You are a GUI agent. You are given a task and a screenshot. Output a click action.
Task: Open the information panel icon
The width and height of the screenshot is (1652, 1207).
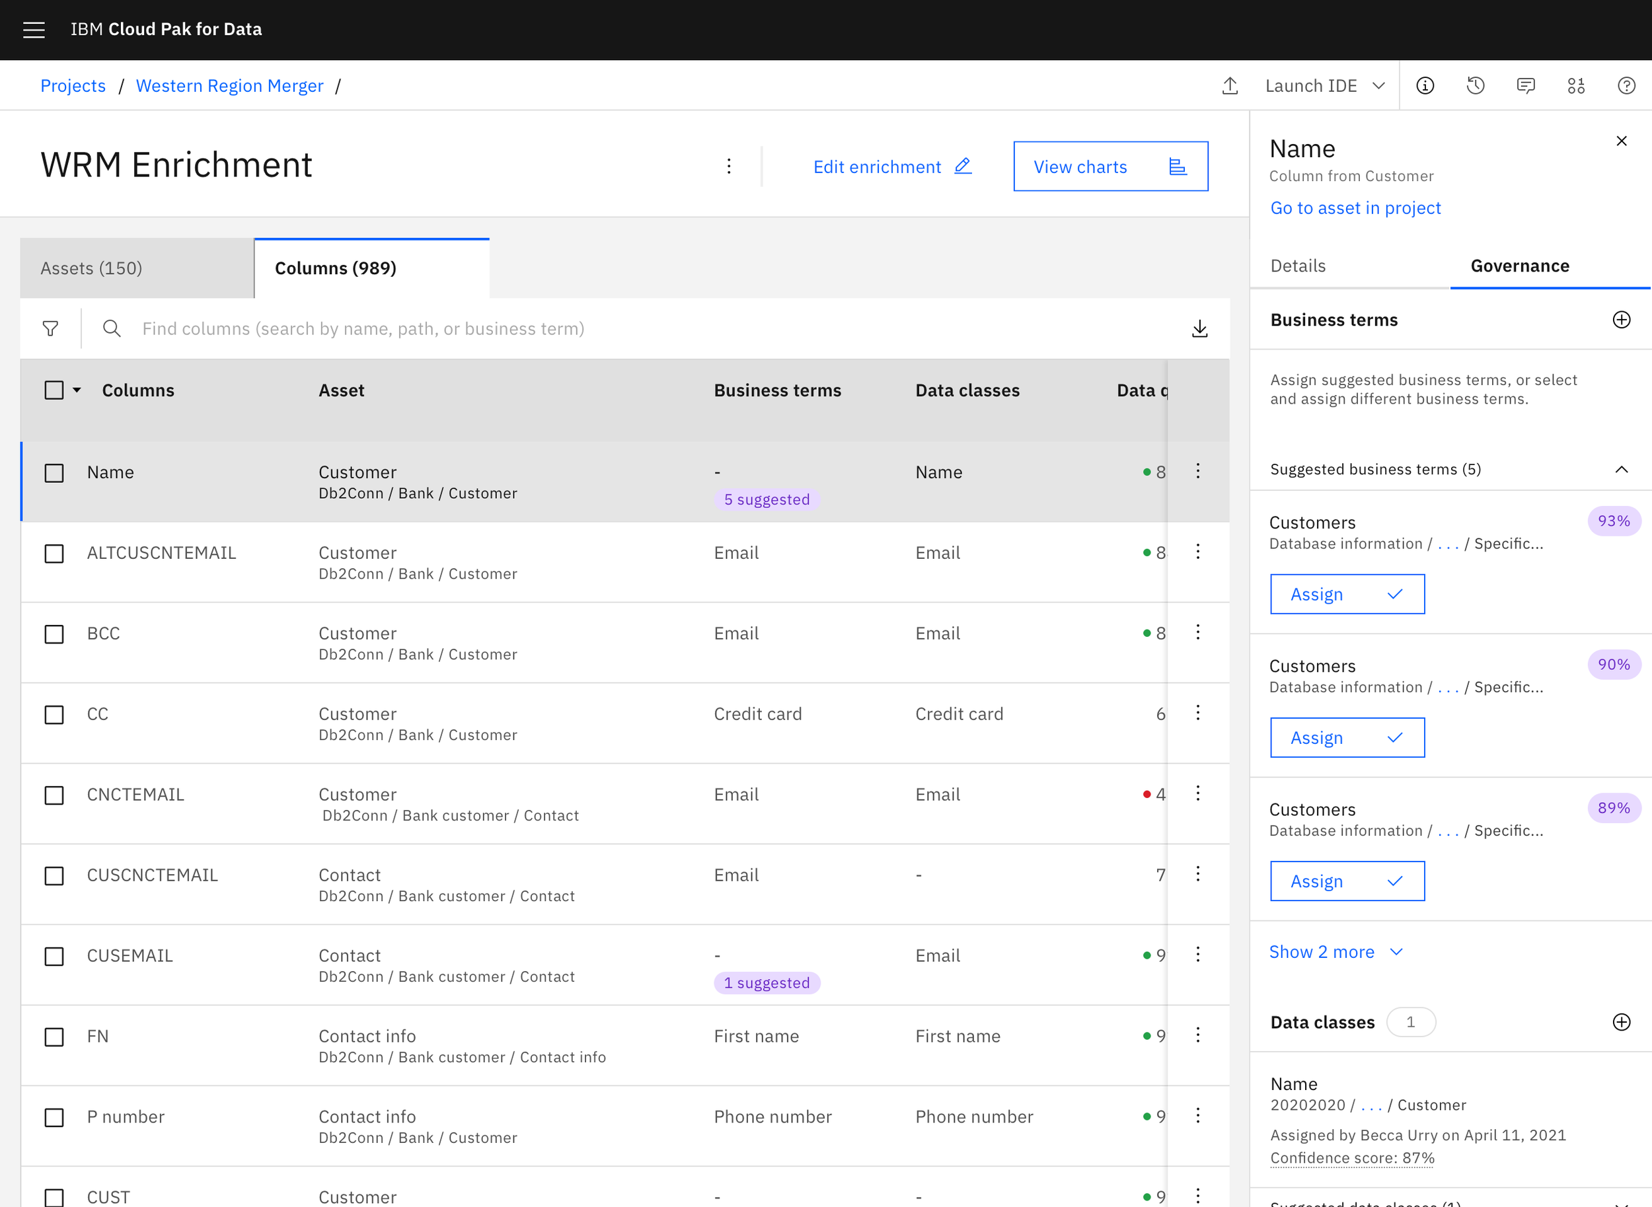click(x=1425, y=85)
